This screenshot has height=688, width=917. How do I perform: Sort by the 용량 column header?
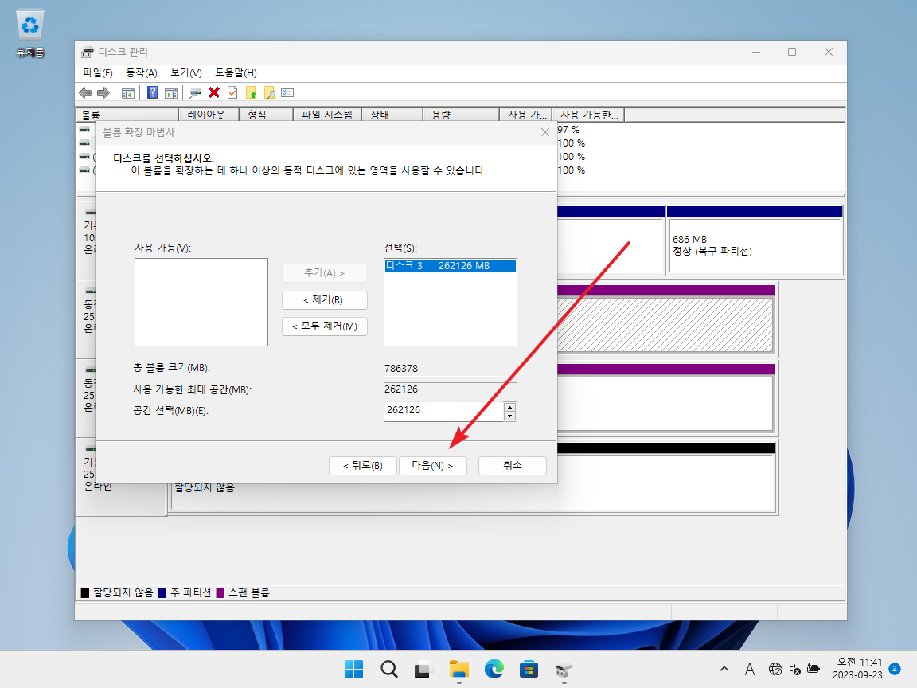(x=461, y=115)
